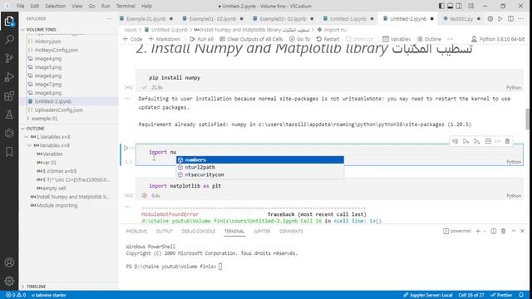Open the Accounts menu icon
The width and height of the screenshot is (532, 299).
[9, 262]
